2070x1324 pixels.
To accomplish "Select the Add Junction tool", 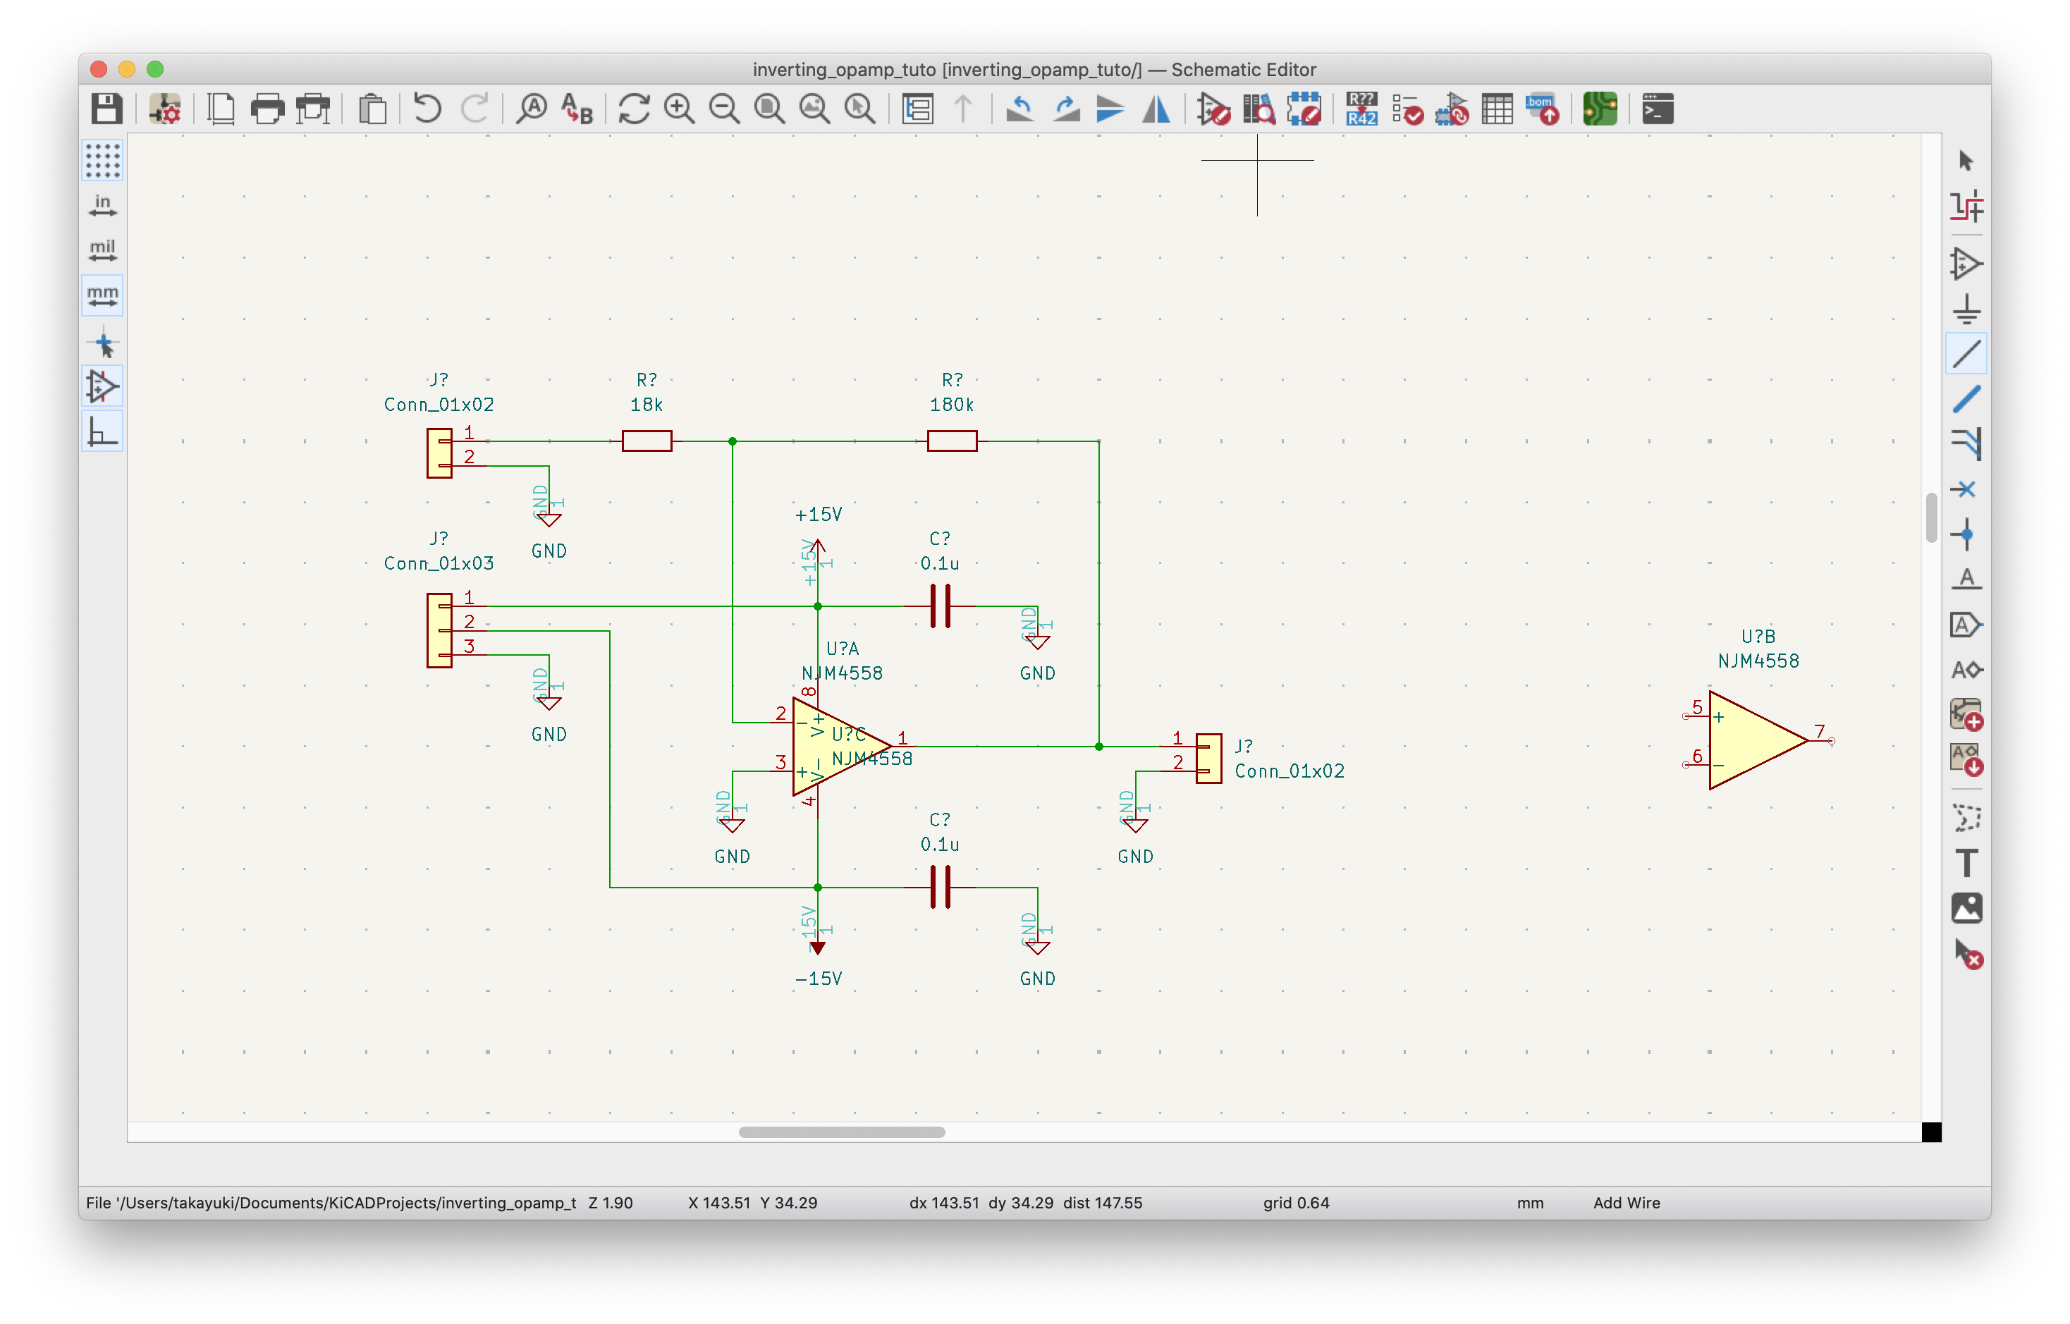I will (x=1966, y=535).
